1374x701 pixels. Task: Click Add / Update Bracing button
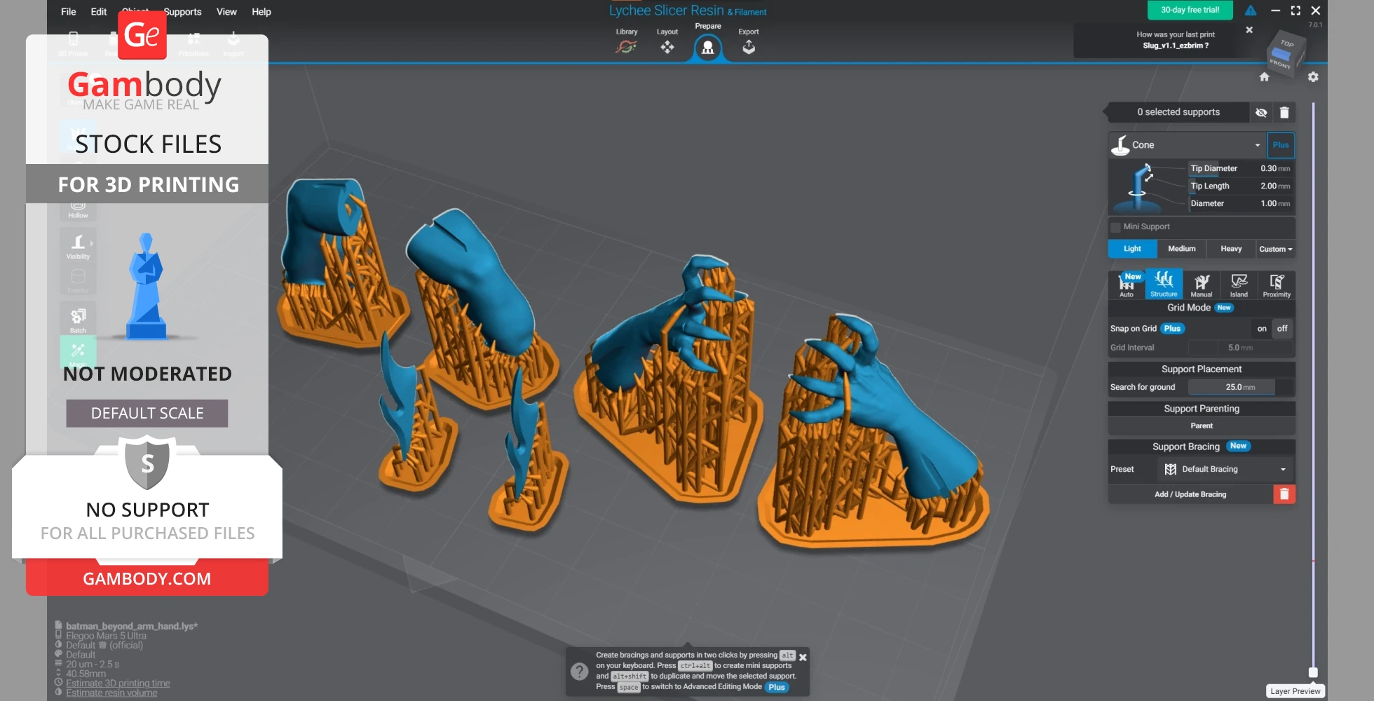(1190, 494)
